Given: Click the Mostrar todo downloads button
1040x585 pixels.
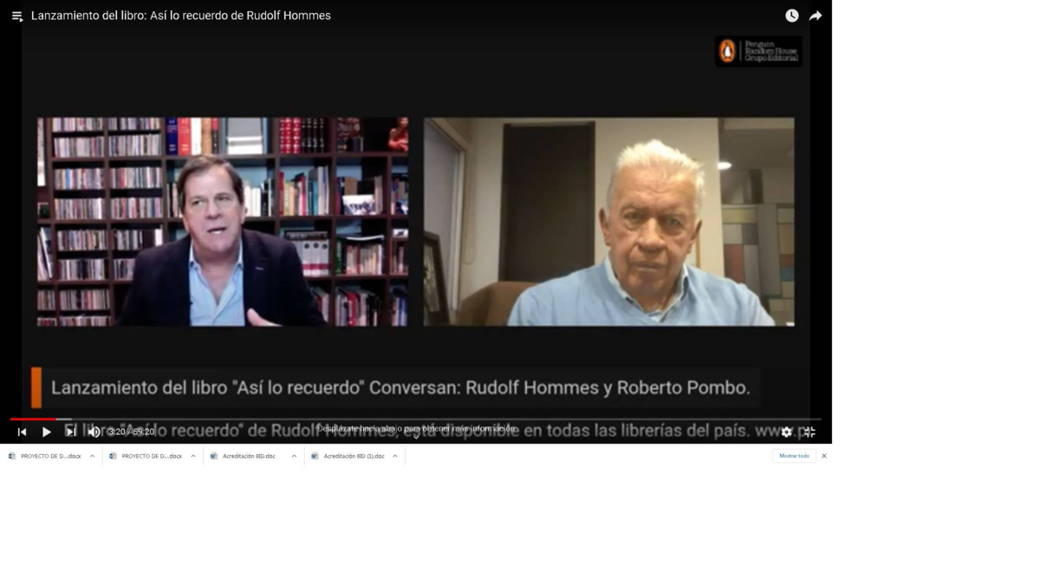Looking at the screenshot, I should click(794, 456).
